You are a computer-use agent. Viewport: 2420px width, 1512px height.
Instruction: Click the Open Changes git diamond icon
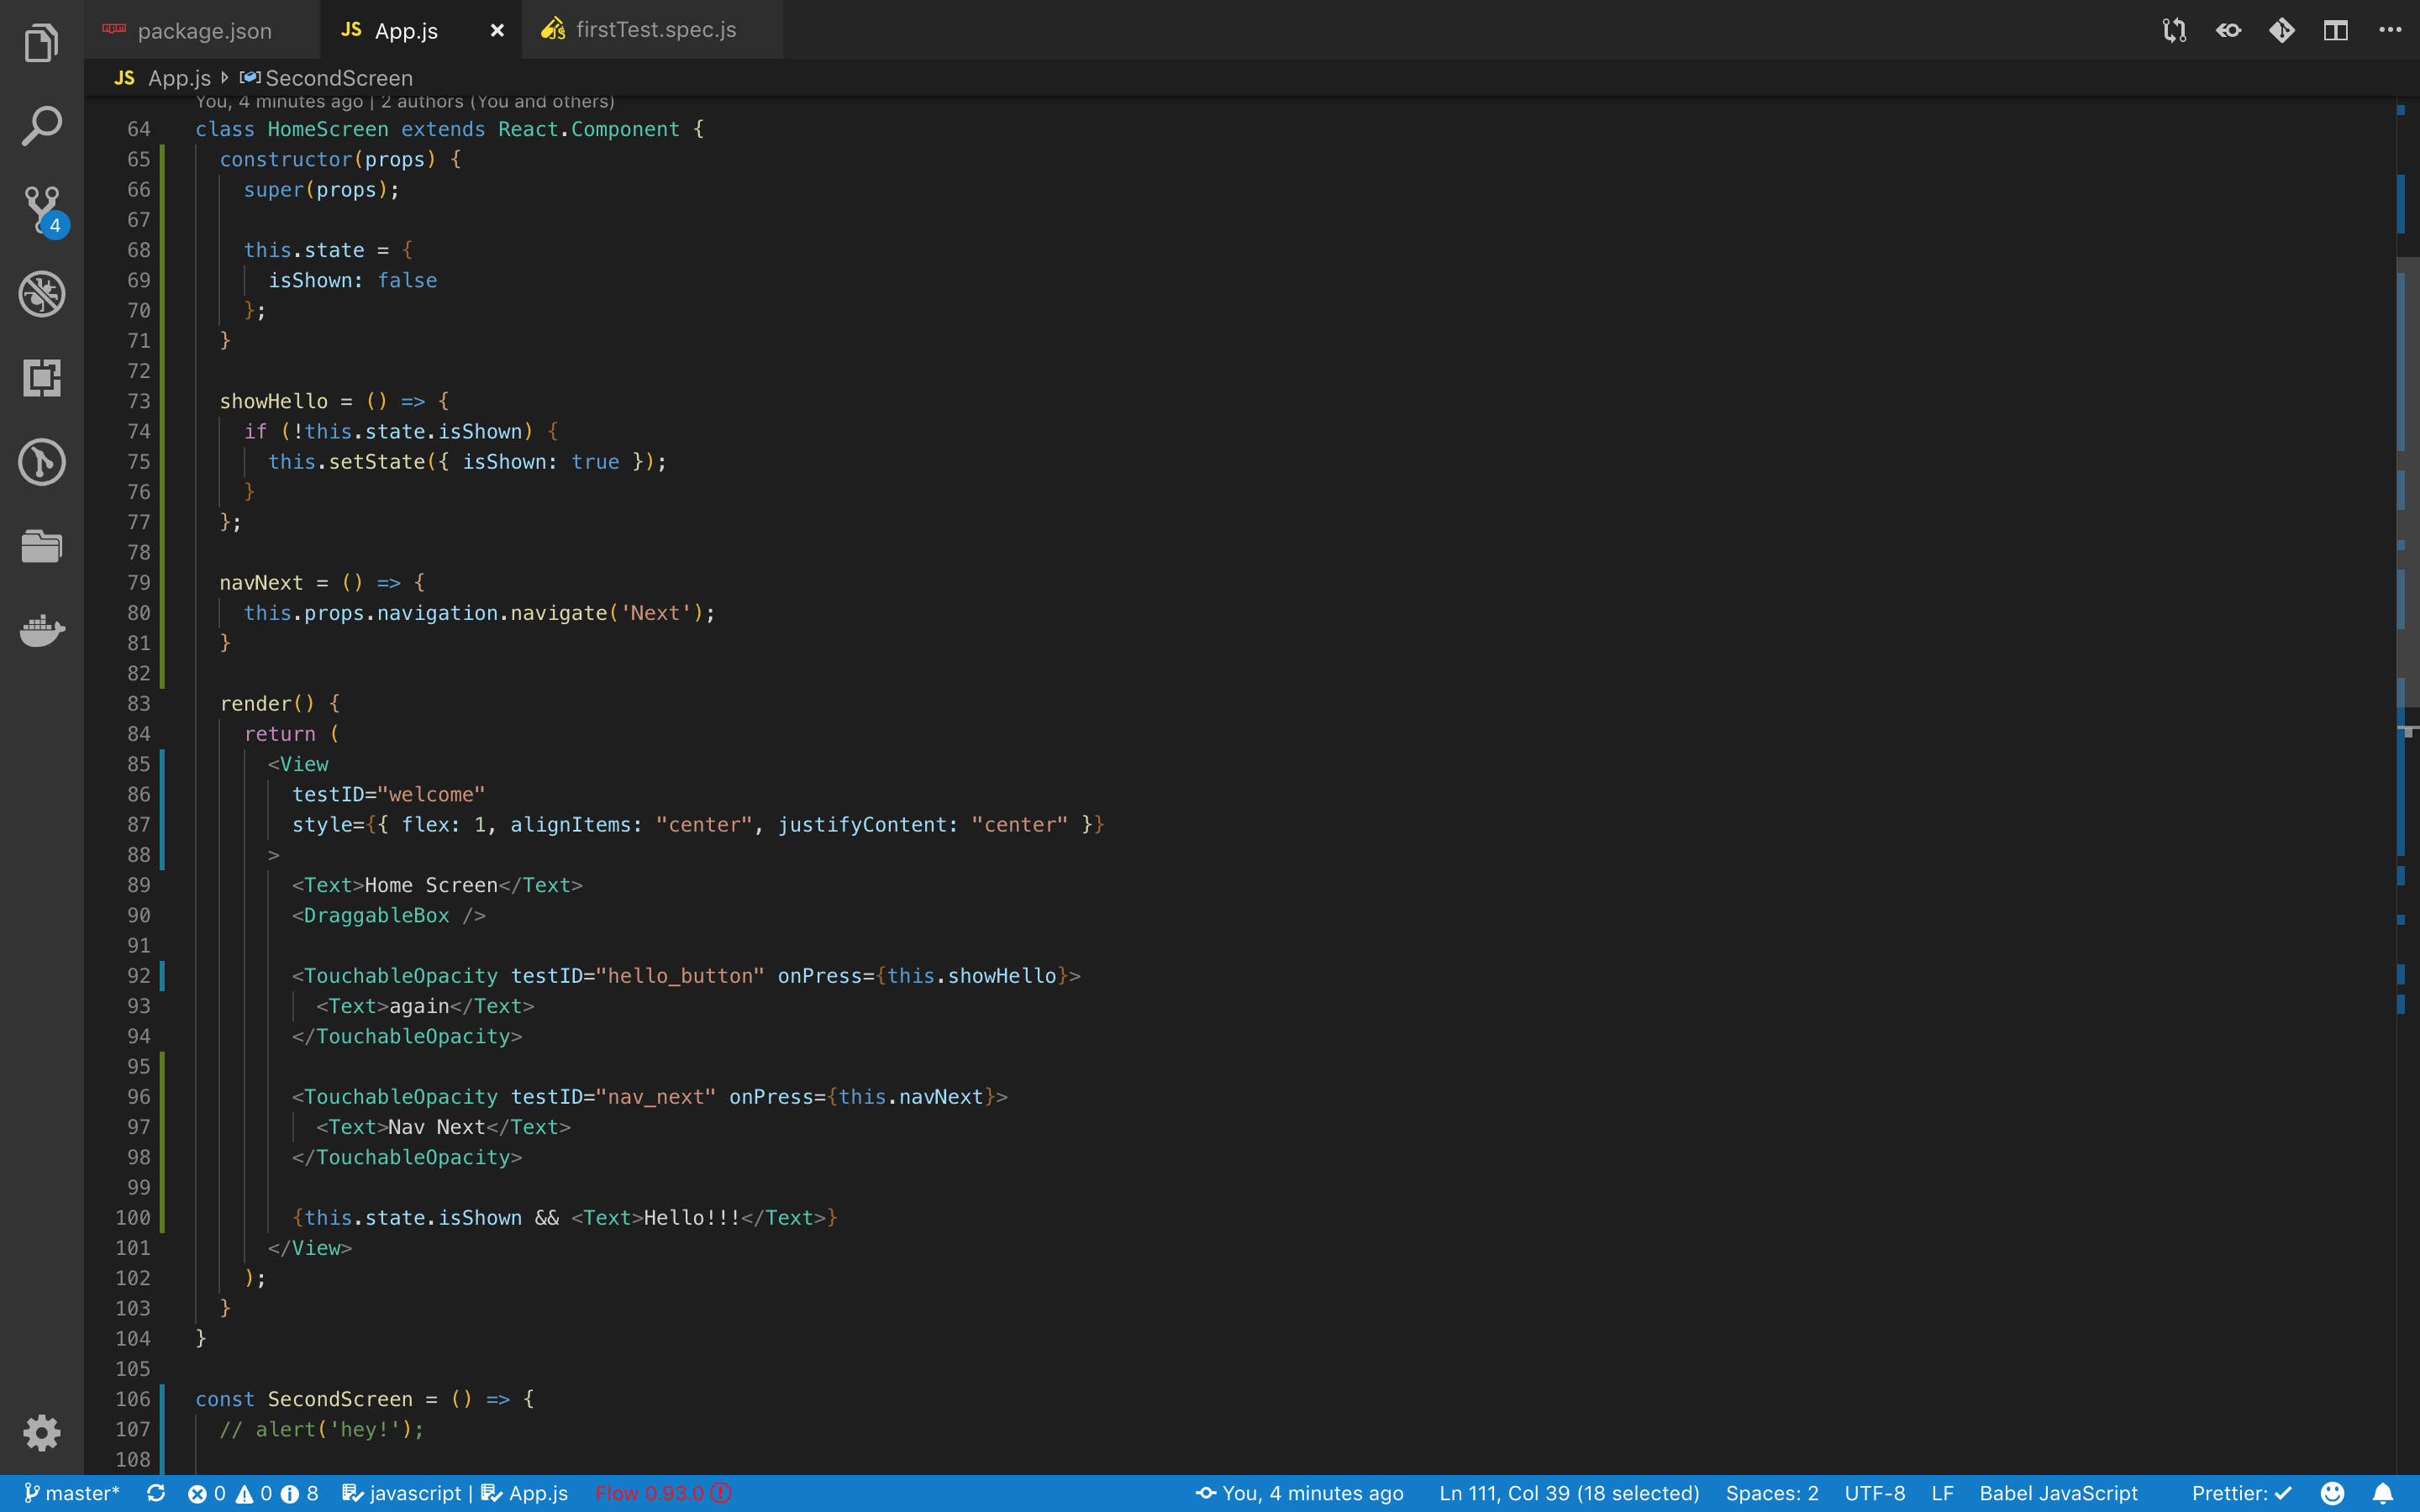(2282, 30)
